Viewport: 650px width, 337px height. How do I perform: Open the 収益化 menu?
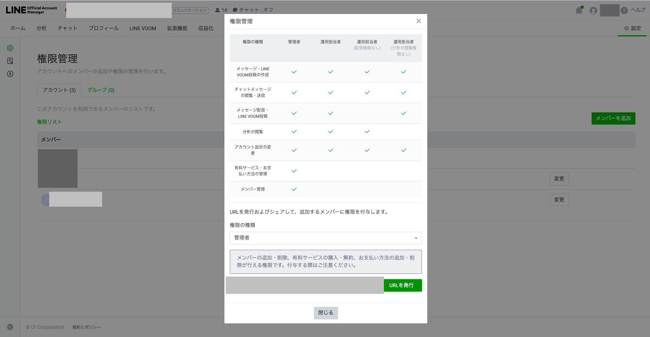(206, 29)
